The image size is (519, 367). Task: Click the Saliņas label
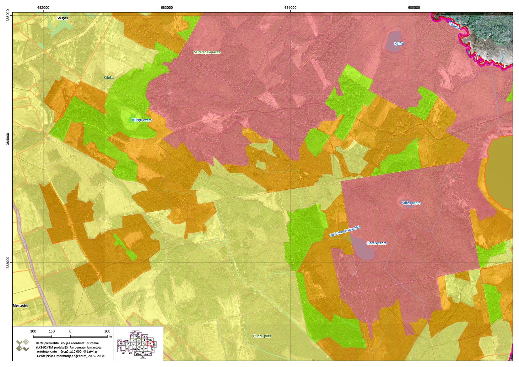pyautogui.click(x=62, y=18)
